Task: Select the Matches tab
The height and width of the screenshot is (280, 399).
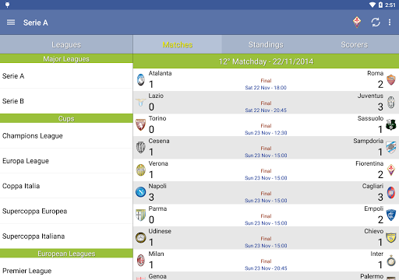Action: (178, 44)
